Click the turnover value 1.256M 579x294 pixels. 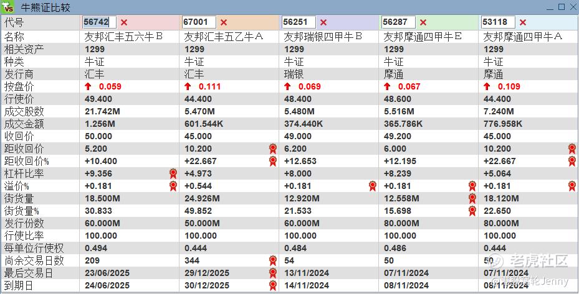coord(100,124)
